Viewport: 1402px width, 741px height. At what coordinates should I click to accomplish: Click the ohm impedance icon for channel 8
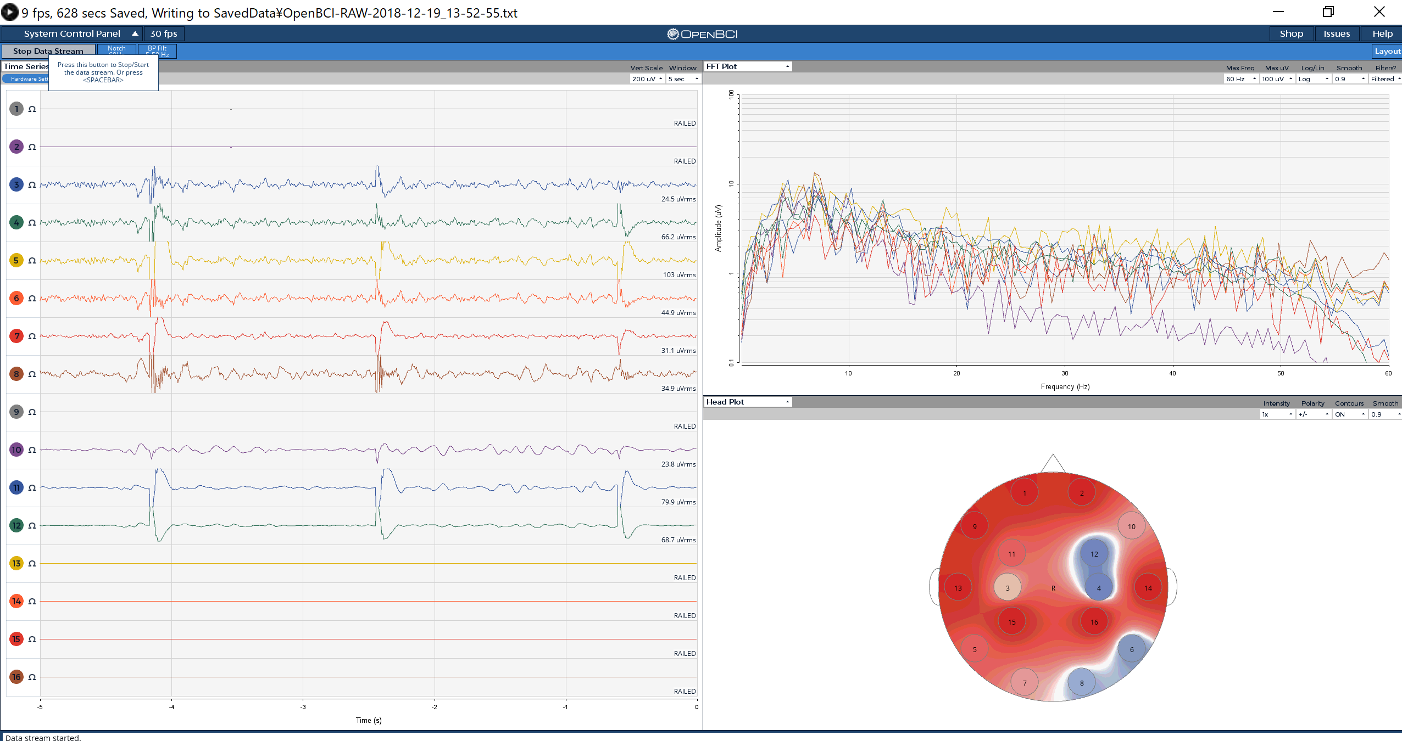click(32, 374)
